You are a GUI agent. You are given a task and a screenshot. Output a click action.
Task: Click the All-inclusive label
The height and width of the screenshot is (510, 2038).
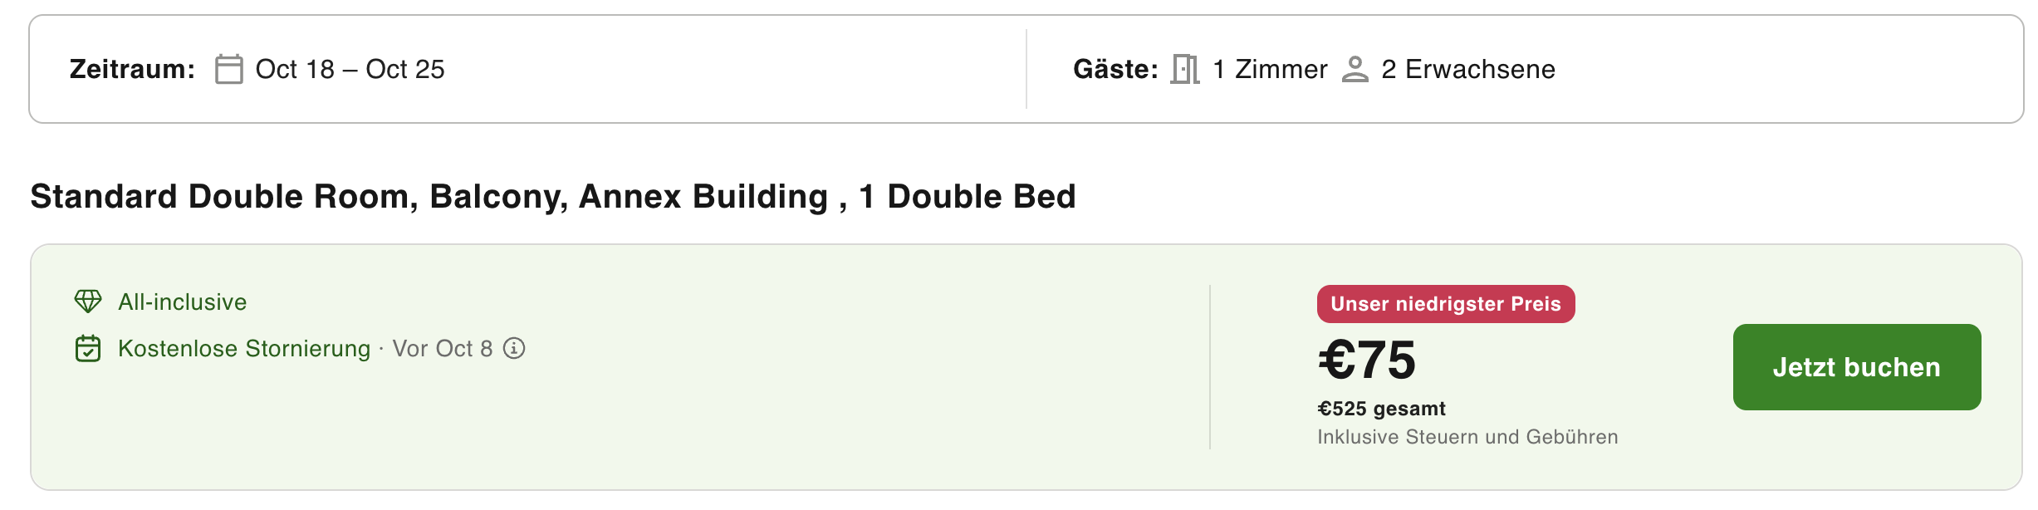point(183,302)
